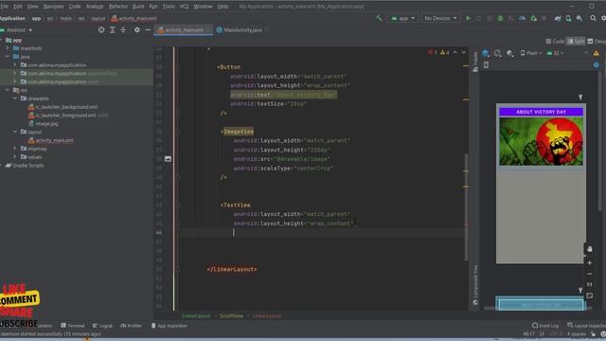
Task: Open the App Inspection tool window
Action: [169, 326]
